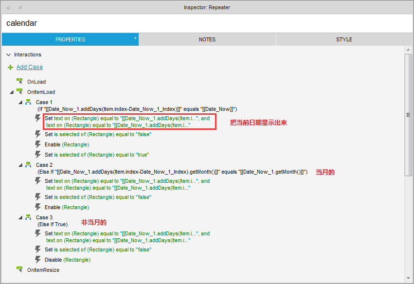Select the Disable (Rectangle) action
This screenshot has width=414, height=284.
coord(68,260)
